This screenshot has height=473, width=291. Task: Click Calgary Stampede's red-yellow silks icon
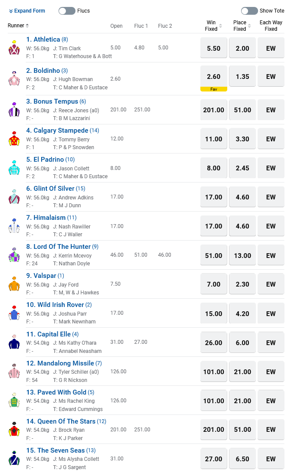click(14, 139)
